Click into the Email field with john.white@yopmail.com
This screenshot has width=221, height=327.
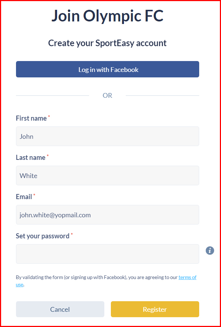(108, 215)
